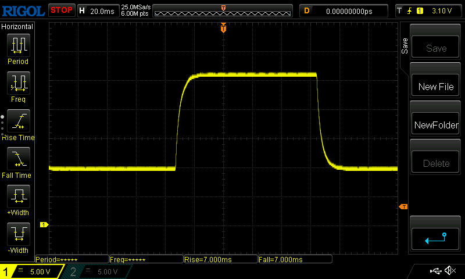465x279 pixels.
Task: Click the rising edge trigger icon
Action: 410,11
